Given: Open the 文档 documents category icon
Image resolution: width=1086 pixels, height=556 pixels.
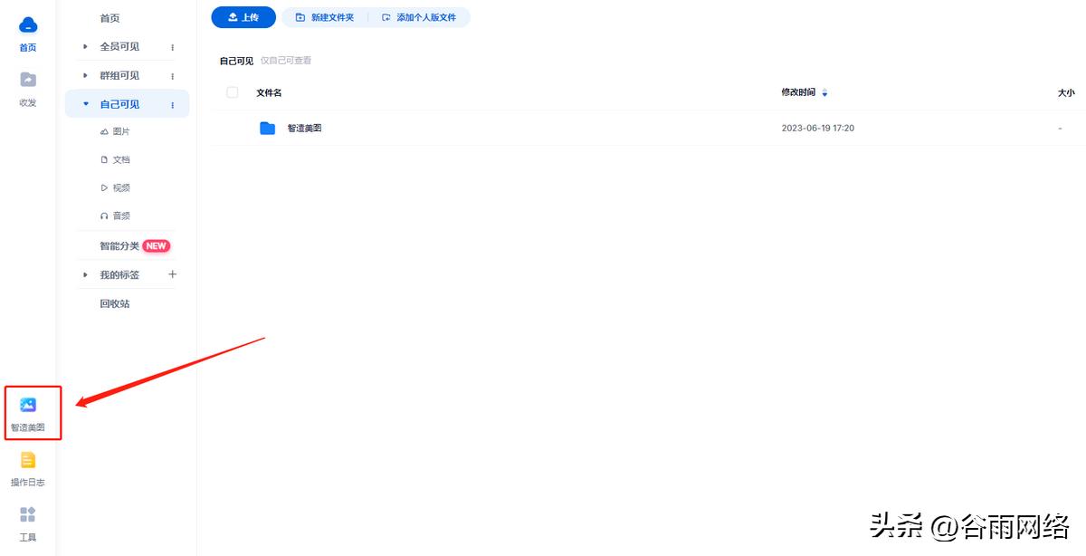Looking at the screenshot, I should [x=116, y=158].
